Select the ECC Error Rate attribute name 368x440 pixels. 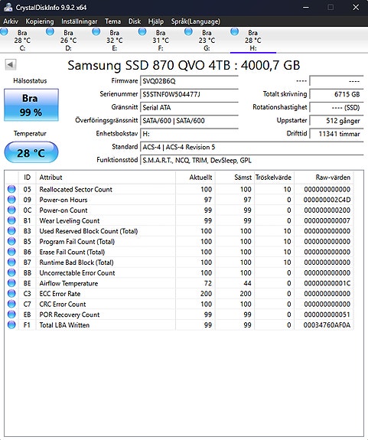click(60, 294)
